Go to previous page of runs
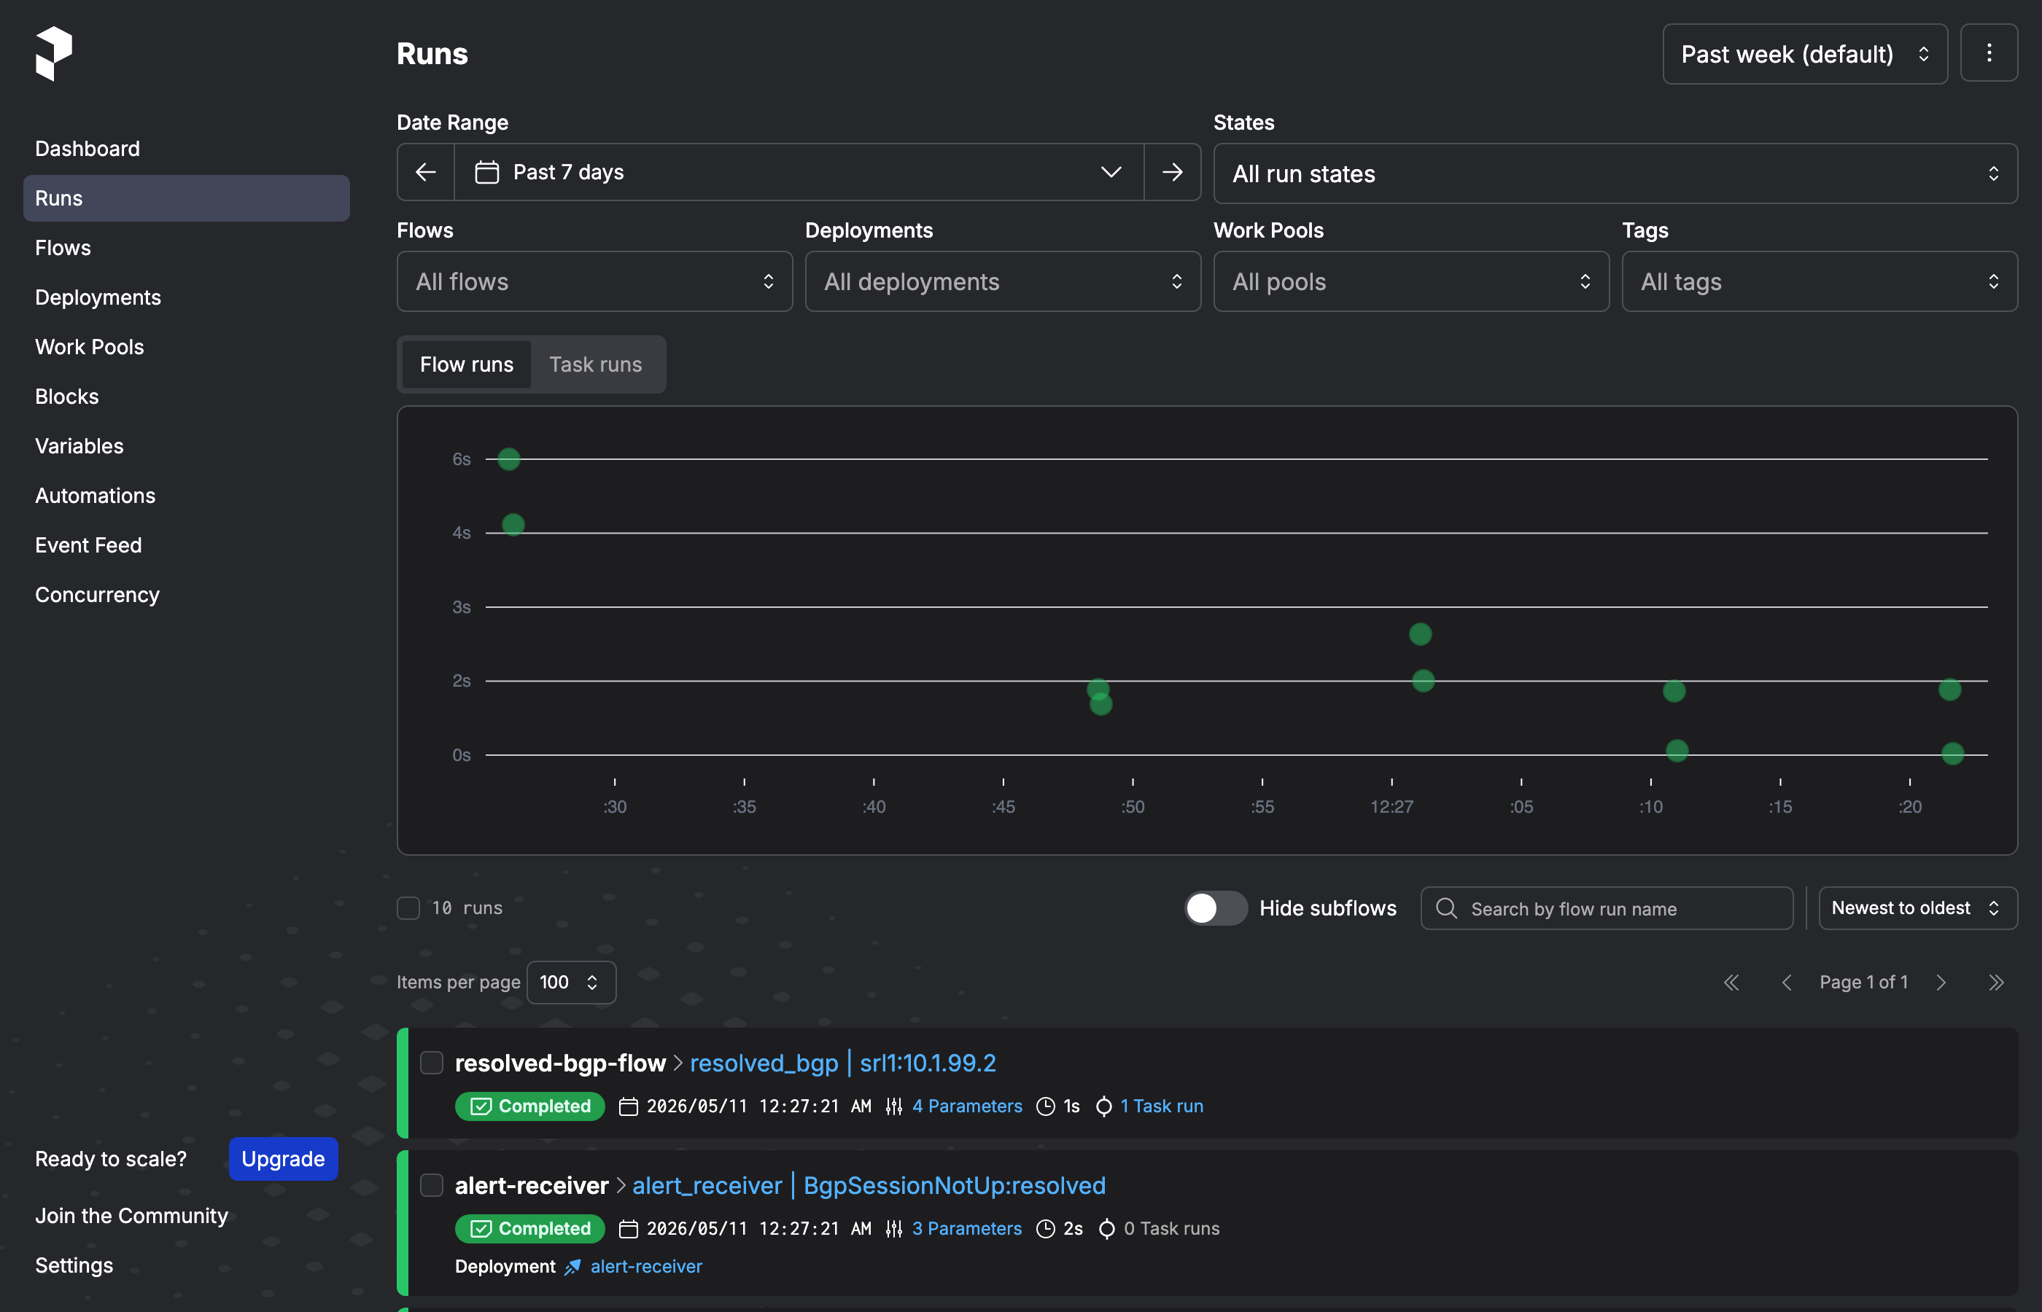The width and height of the screenshot is (2042, 1312). pyautogui.click(x=1786, y=983)
